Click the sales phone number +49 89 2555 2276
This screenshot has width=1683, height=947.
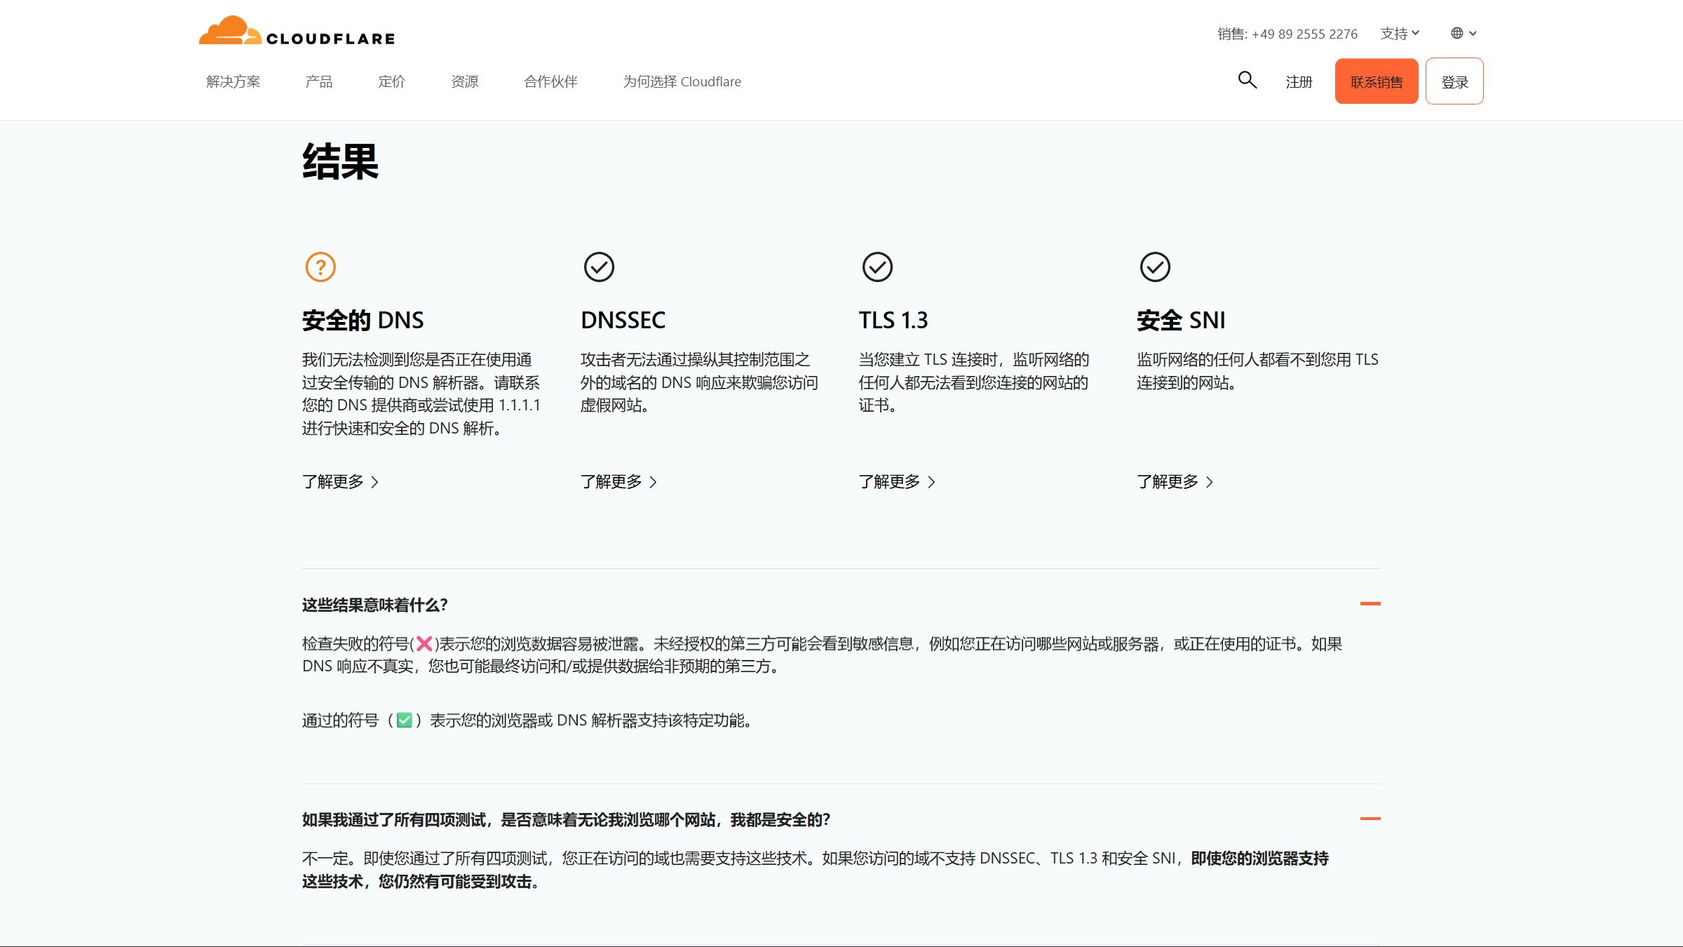[x=1304, y=34]
